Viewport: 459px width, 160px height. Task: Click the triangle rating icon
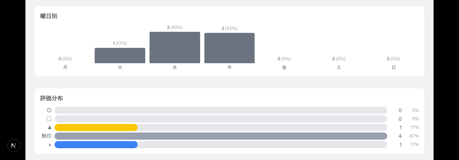(x=49, y=127)
